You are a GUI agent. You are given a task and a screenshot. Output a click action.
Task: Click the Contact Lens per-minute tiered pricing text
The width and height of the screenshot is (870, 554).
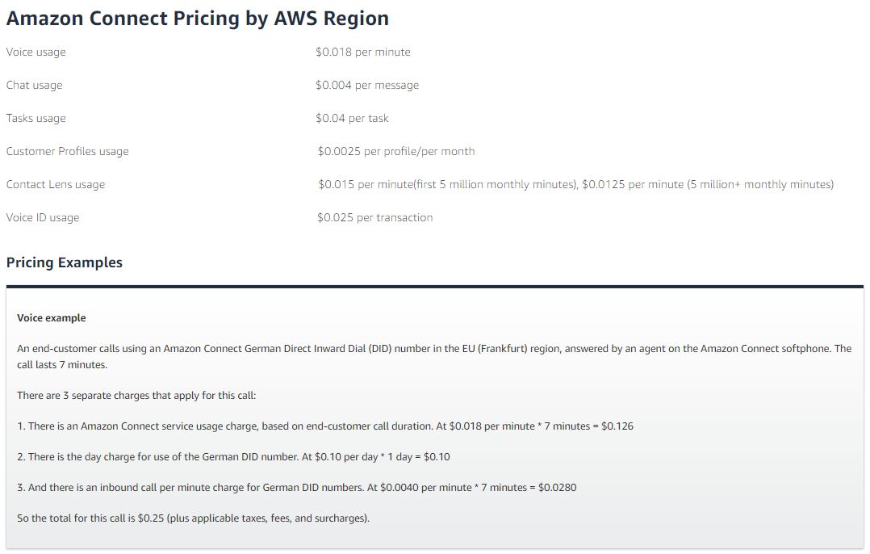coord(575,185)
